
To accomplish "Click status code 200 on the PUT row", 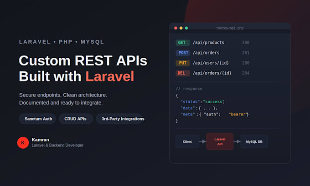I will pos(246,63).
